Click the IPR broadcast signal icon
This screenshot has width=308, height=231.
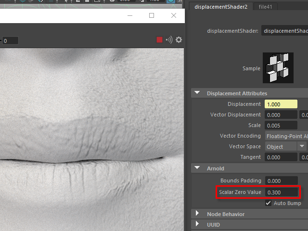(x=169, y=40)
